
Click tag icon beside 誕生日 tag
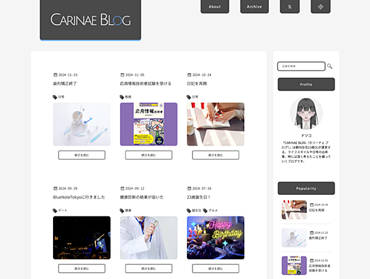[189, 211]
